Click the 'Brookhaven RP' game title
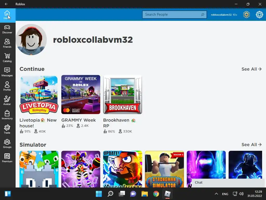 pos(119,123)
